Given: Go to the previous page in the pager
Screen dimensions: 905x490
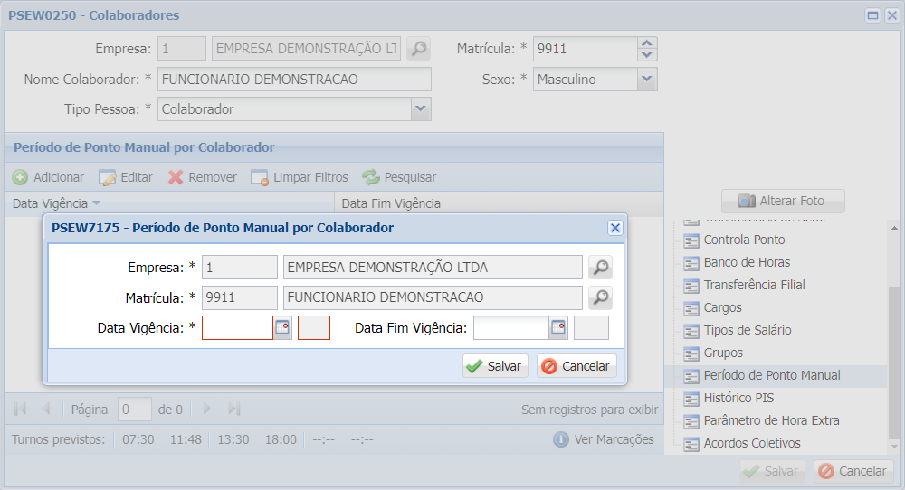Looking at the screenshot, I should coord(46,409).
